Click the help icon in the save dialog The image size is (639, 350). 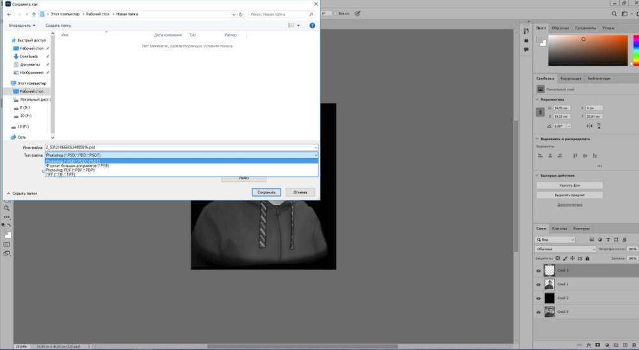coord(312,26)
